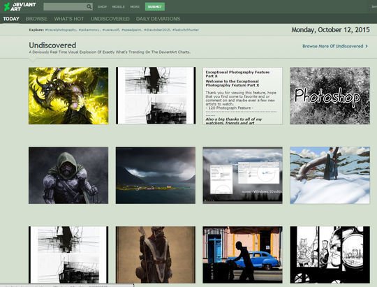Open the #werewolf explore tag

coord(111,30)
